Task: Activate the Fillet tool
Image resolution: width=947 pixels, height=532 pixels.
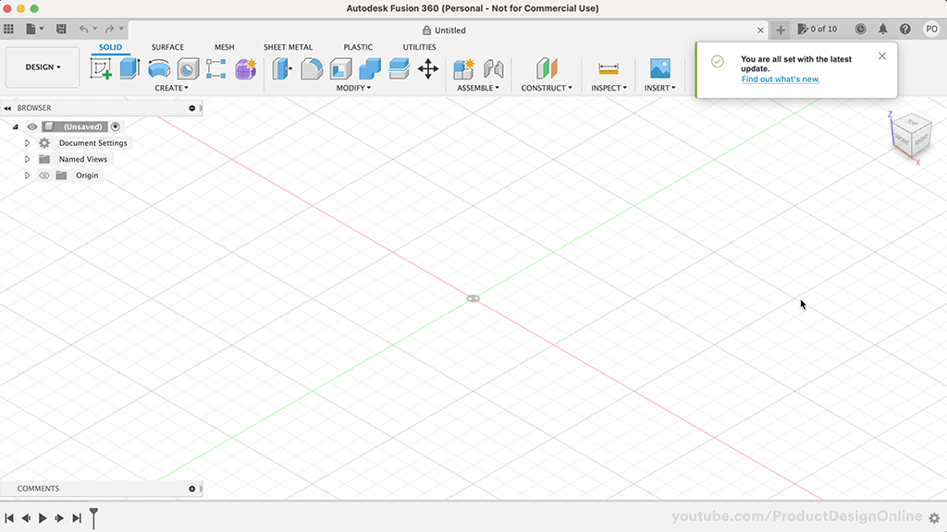Action: (x=312, y=68)
